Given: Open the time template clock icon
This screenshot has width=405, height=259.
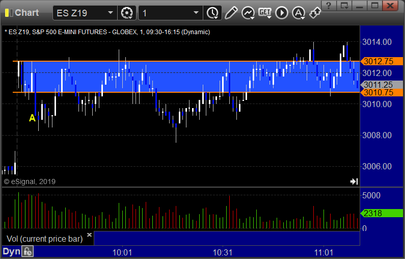Looking at the screenshot, I should tap(212, 13).
